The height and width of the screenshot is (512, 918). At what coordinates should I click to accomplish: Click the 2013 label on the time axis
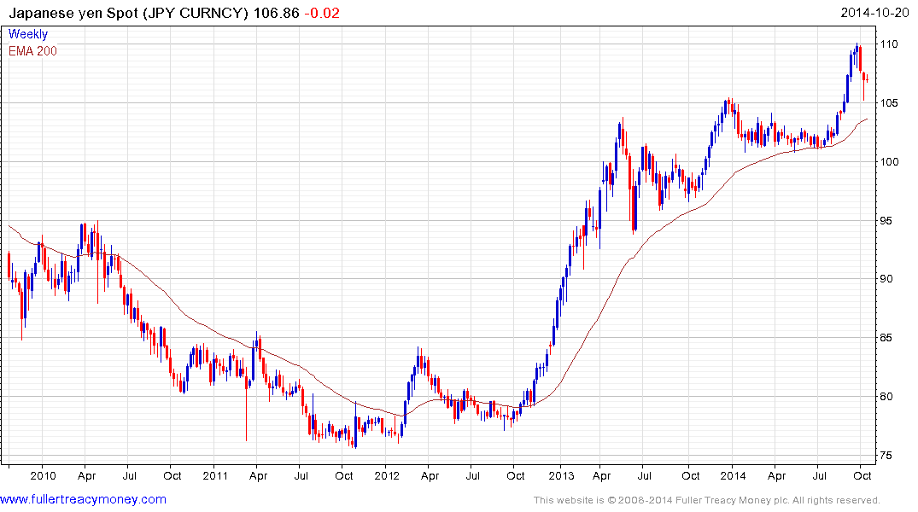(560, 475)
